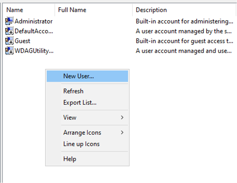Click the Arrange Icons arrow chevron

[x=122, y=132]
